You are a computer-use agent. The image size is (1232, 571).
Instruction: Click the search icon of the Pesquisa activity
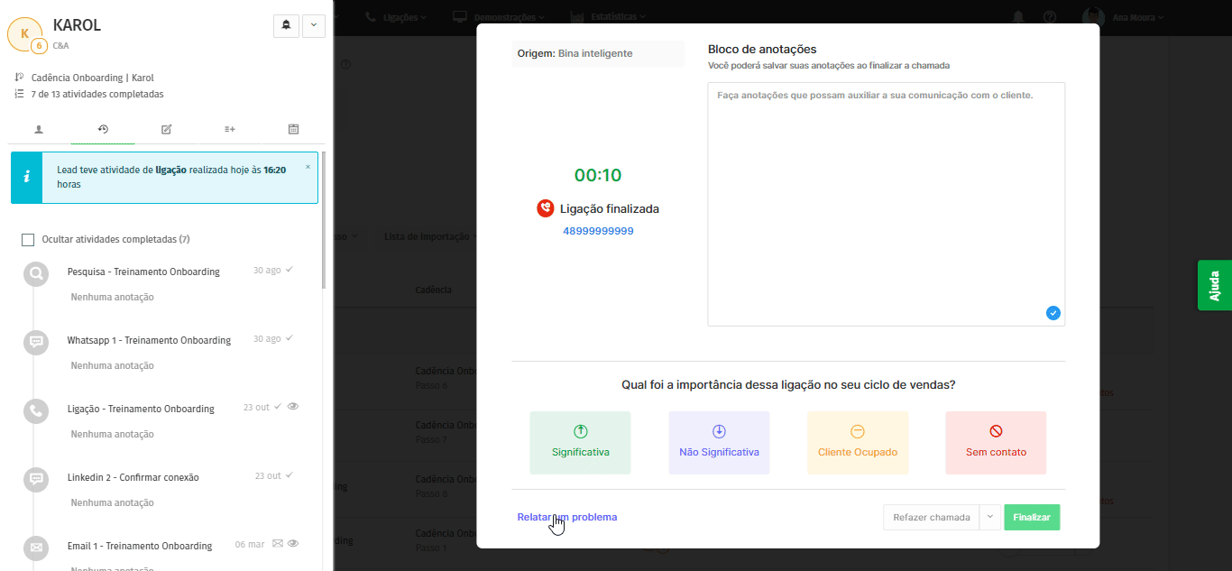pyautogui.click(x=36, y=273)
